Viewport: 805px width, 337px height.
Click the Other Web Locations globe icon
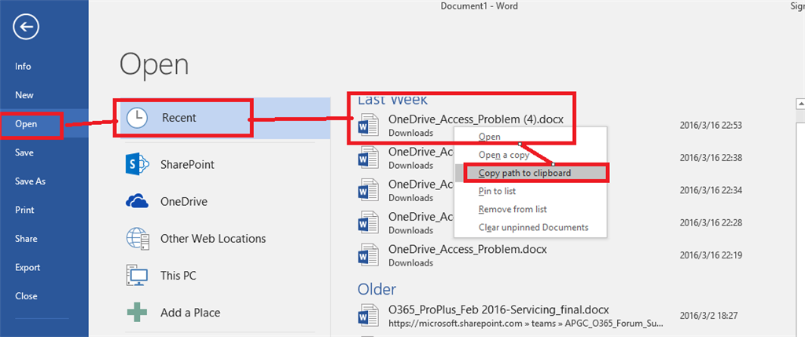coord(138,239)
